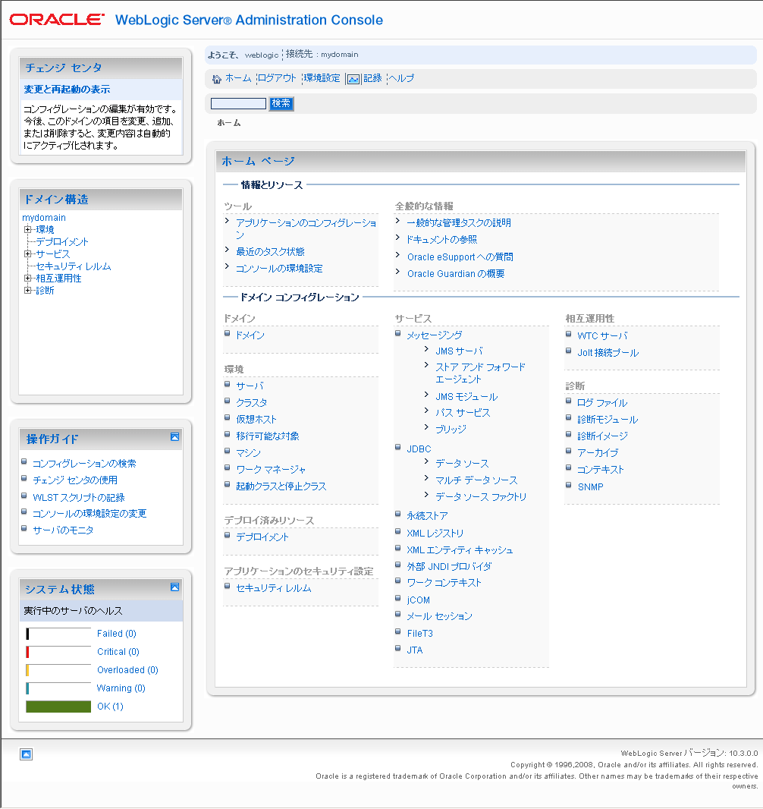Select mydomain in the domain structure

pyautogui.click(x=44, y=218)
